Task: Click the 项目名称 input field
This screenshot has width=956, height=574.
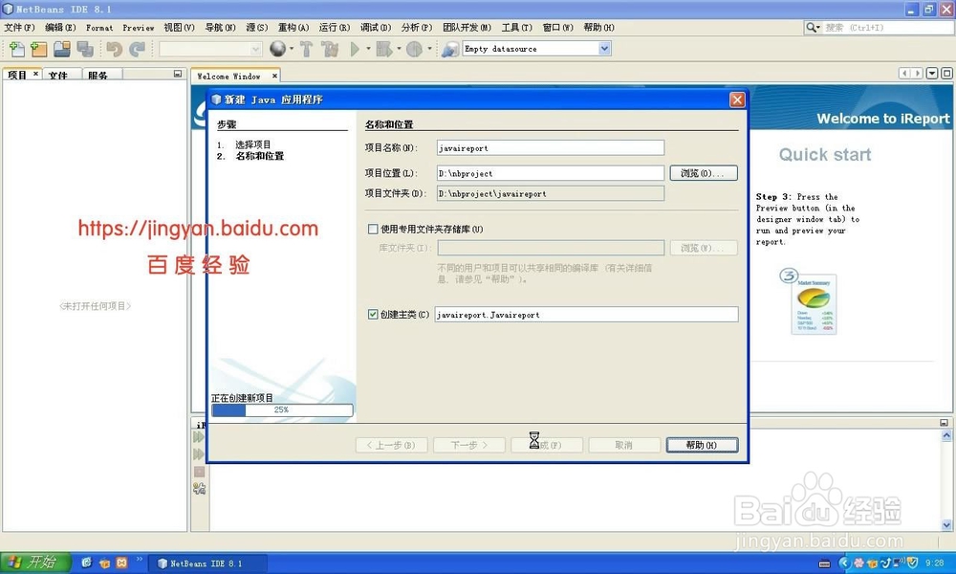Action: pyautogui.click(x=551, y=147)
